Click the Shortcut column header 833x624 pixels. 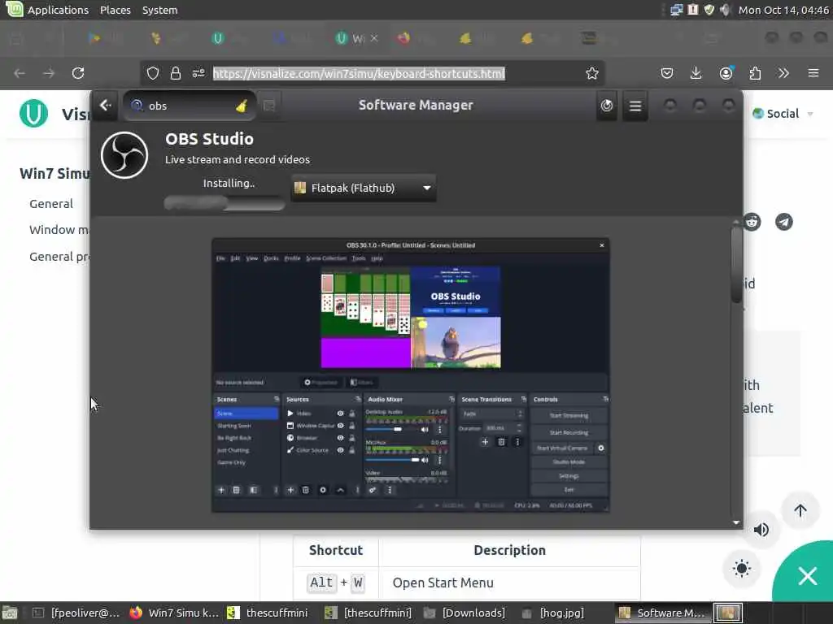(x=336, y=550)
